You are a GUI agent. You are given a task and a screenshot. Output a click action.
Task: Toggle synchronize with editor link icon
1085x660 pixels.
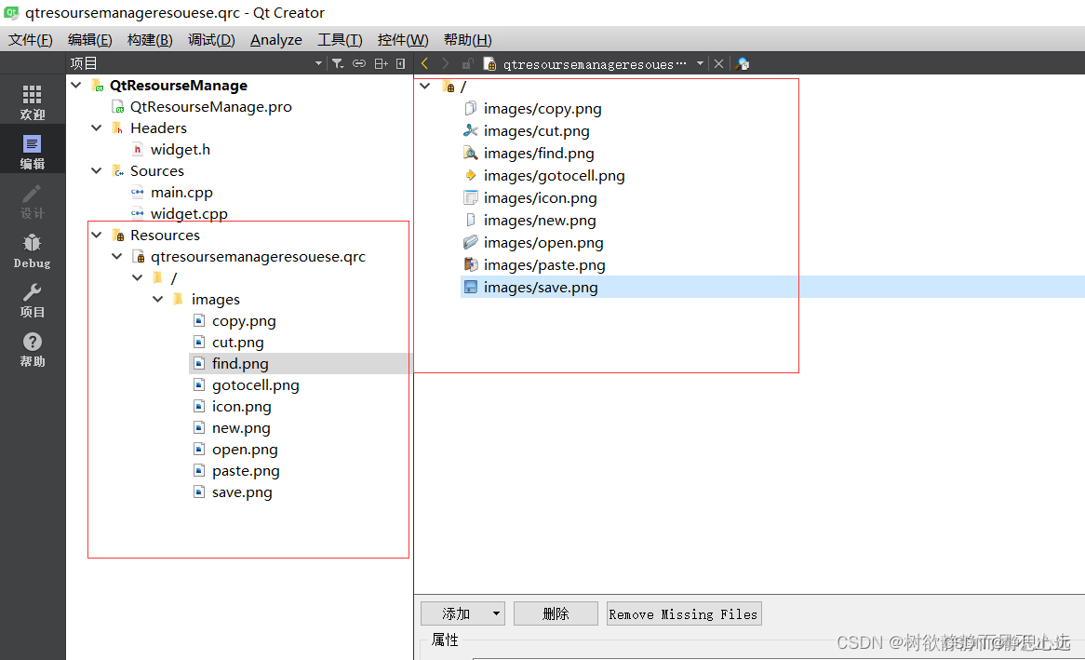click(x=358, y=63)
